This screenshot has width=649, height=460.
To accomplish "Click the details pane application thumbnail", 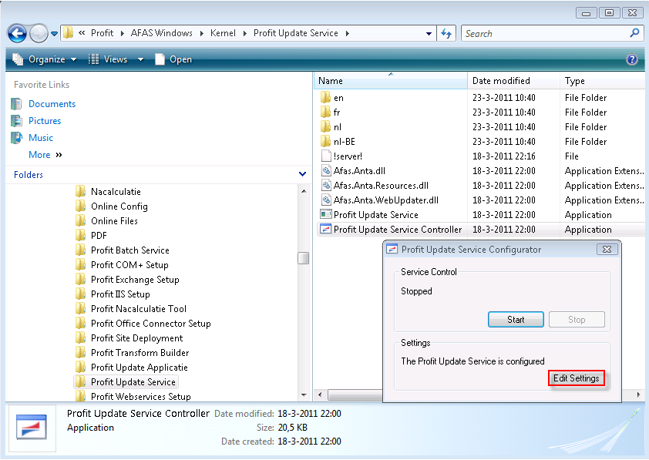I will (32, 427).
